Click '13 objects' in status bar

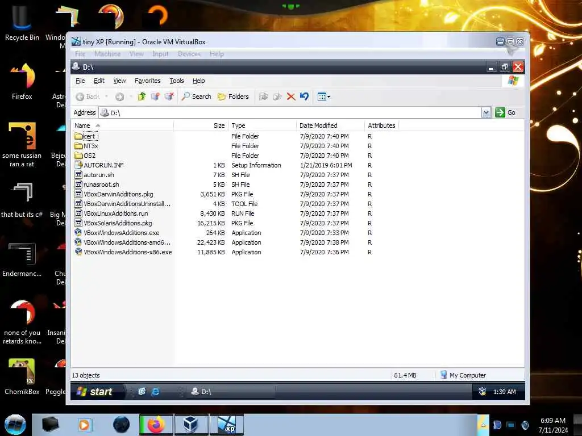pos(86,376)
